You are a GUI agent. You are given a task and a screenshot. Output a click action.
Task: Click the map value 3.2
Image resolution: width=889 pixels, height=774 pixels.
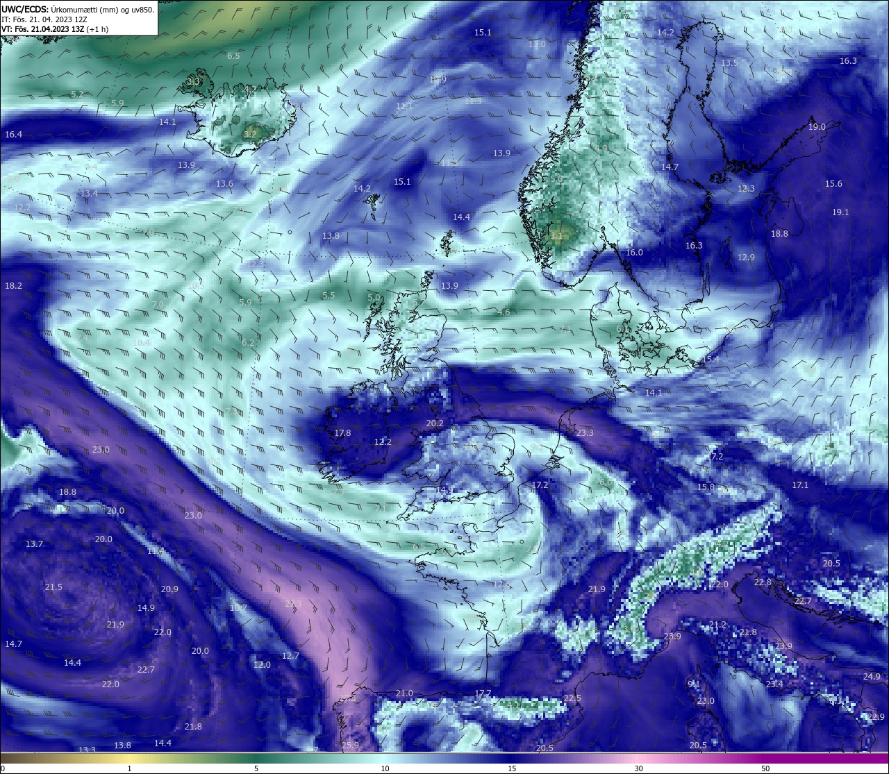(x=250, y=134)
